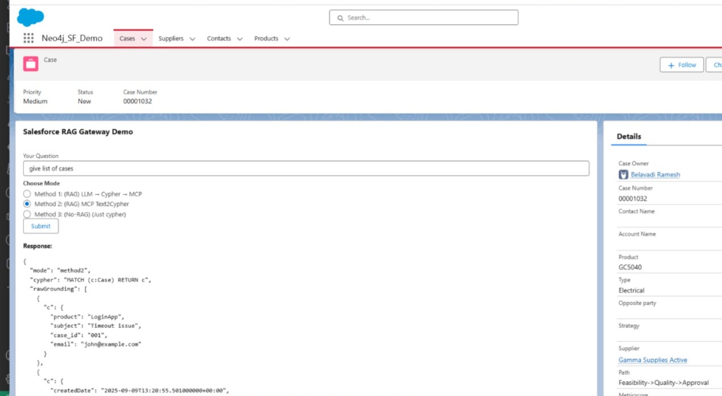722x396 pixels.
Task: Click the Product value GC5040
Action: pyautogui.click(x=630, y=267)
